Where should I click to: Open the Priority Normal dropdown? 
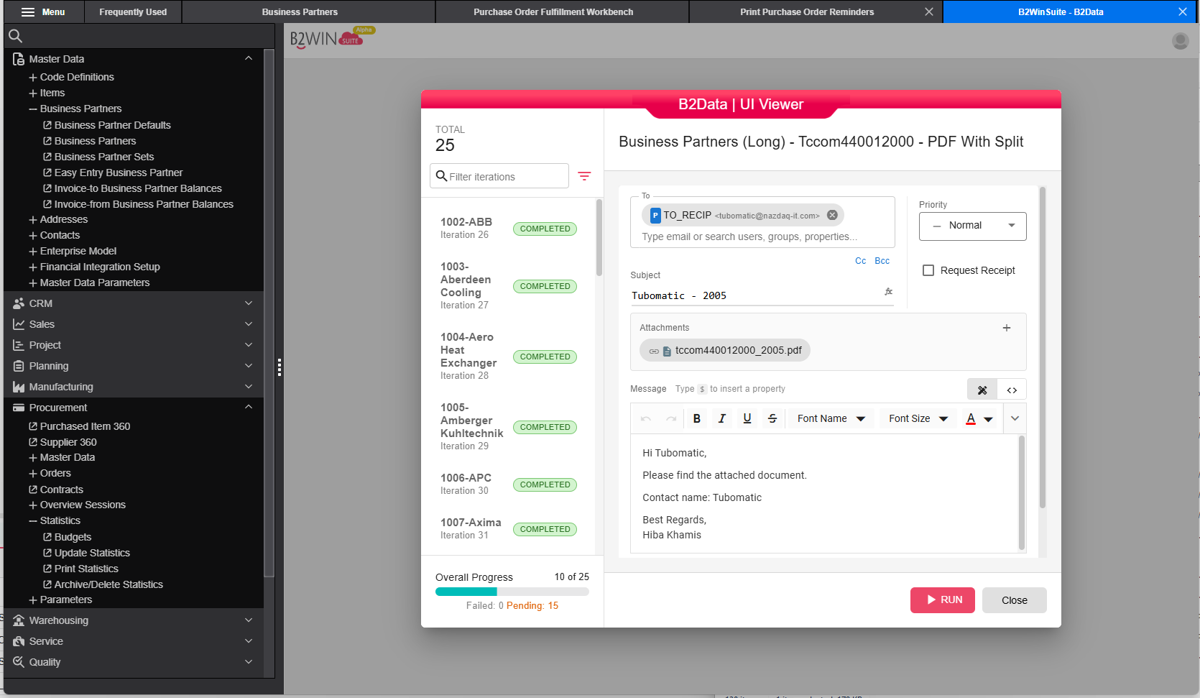point(972,226)
